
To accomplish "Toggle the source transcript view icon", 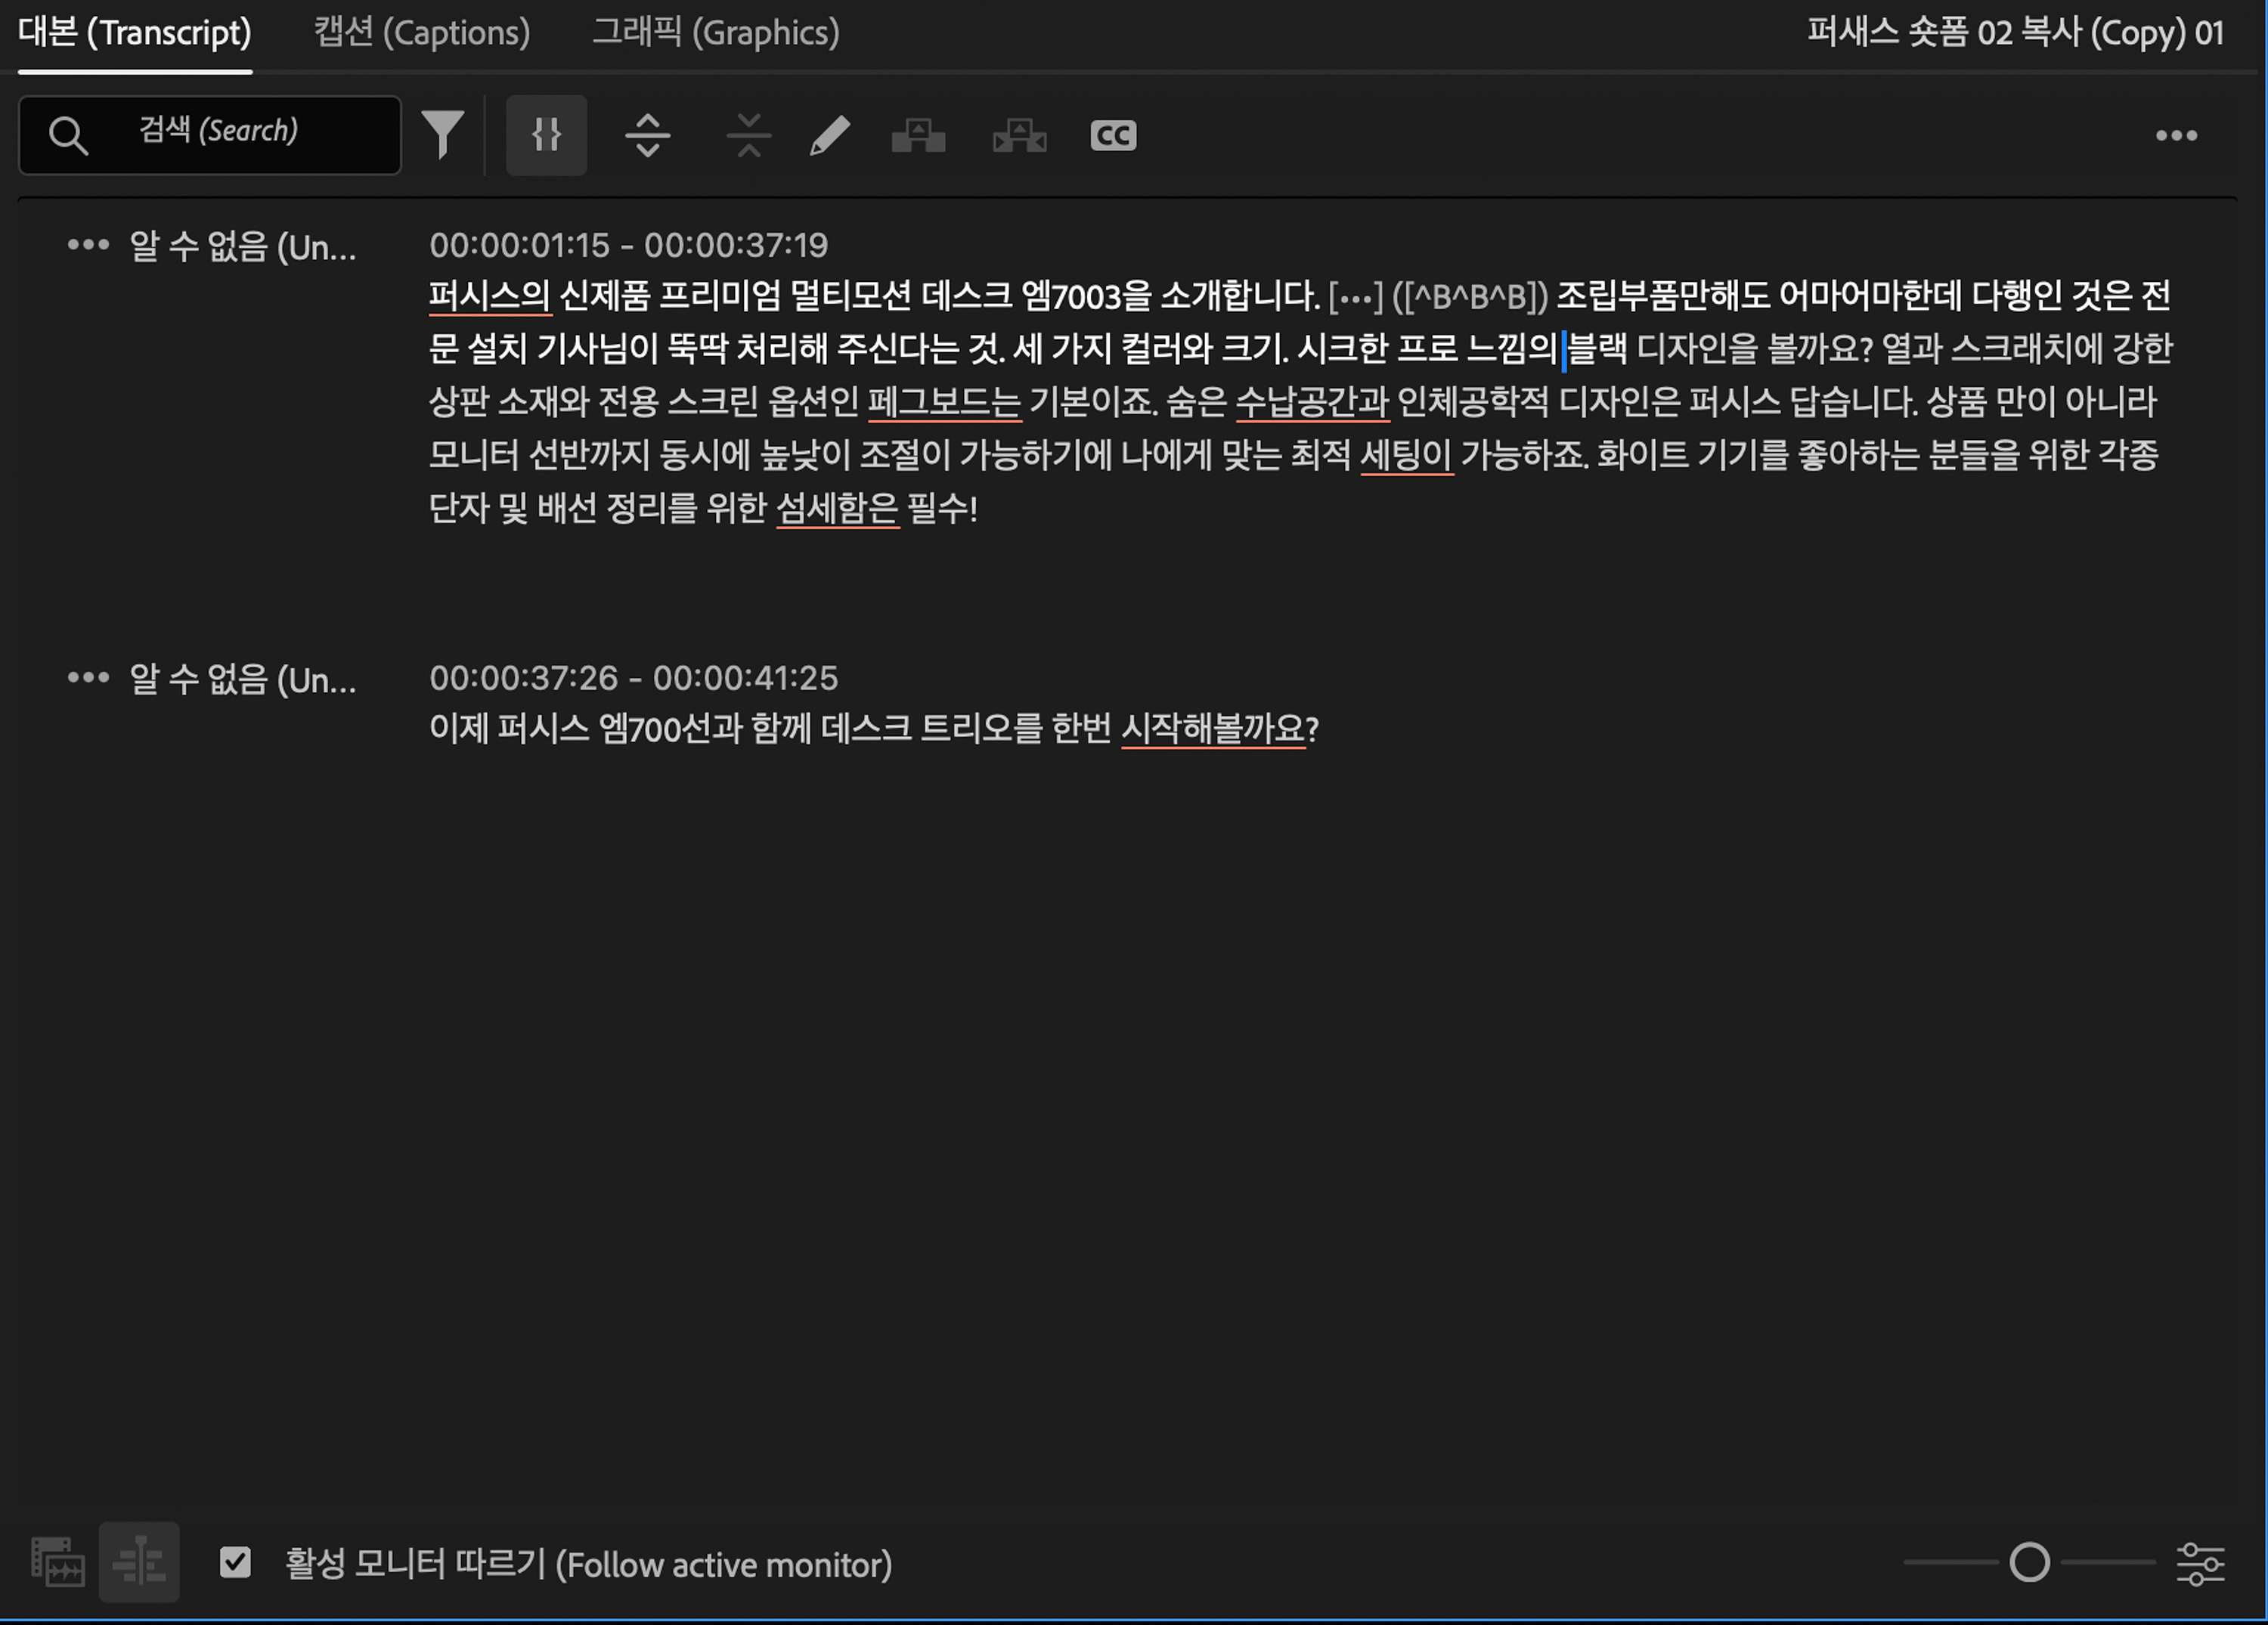I will 58,1562.
